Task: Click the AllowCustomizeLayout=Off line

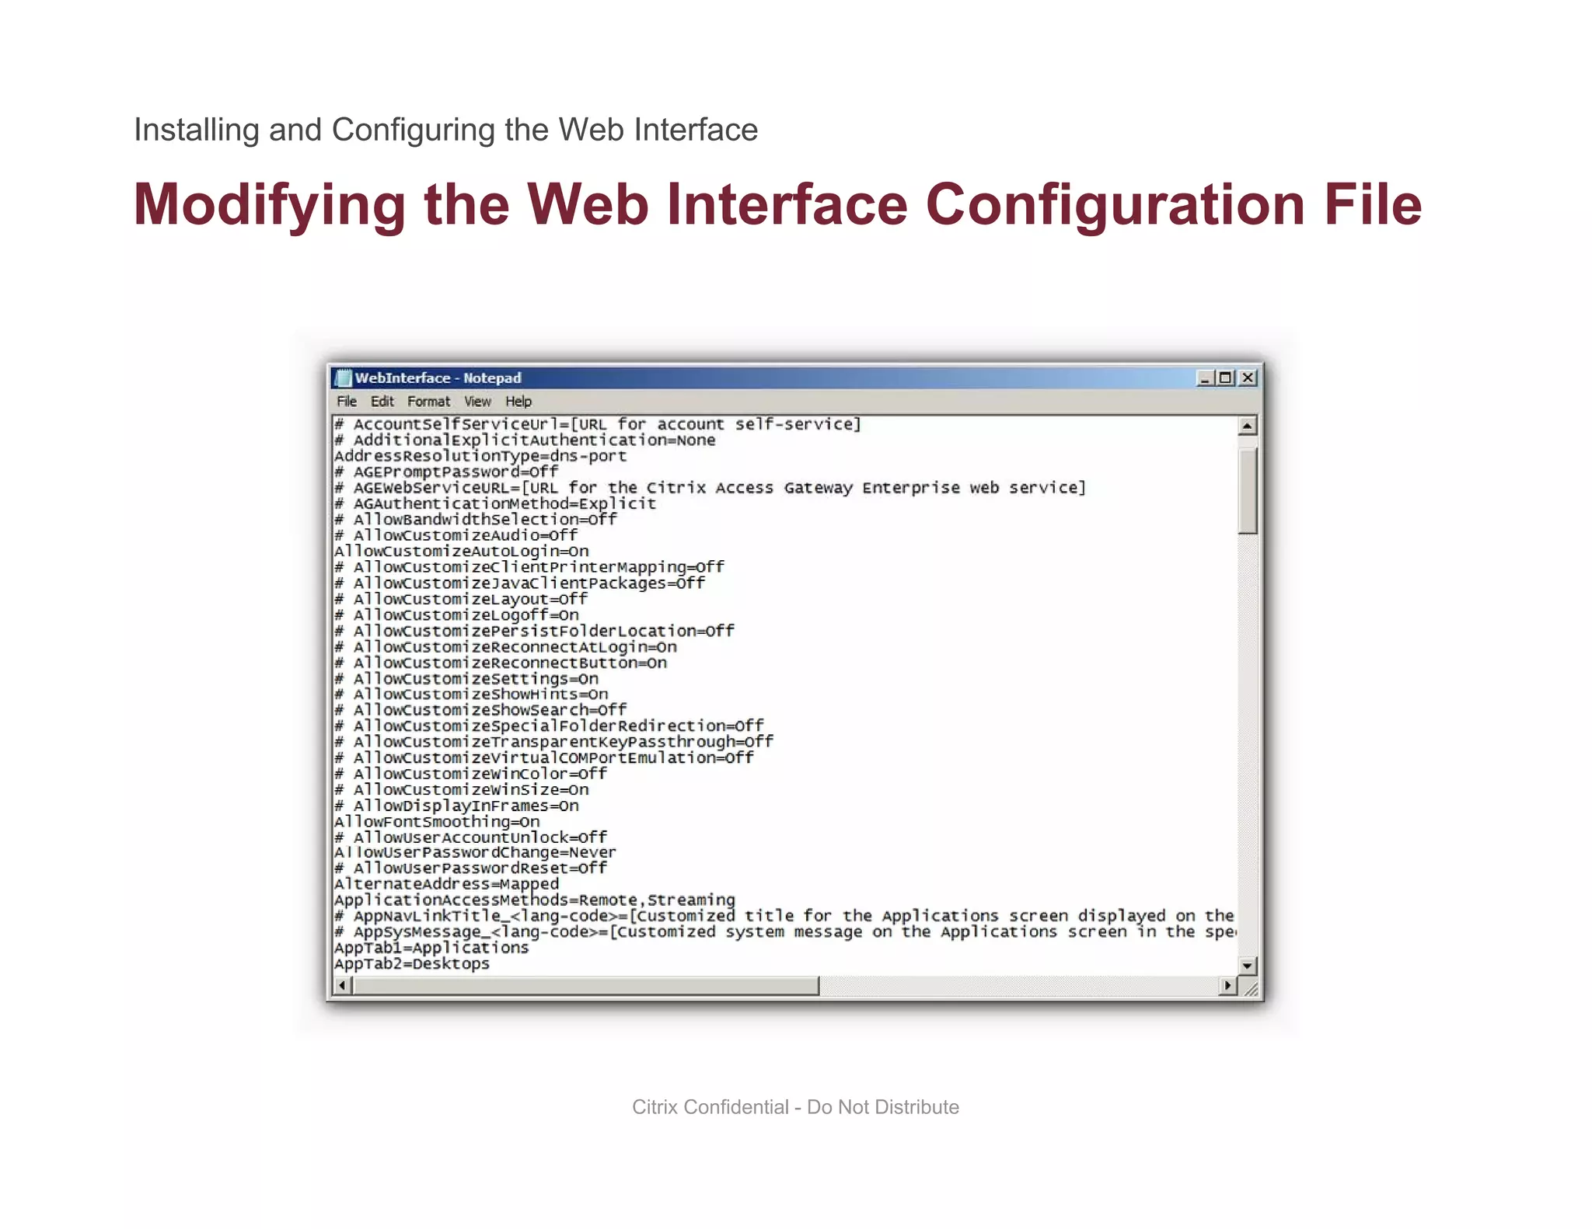Action: point(461,599)
